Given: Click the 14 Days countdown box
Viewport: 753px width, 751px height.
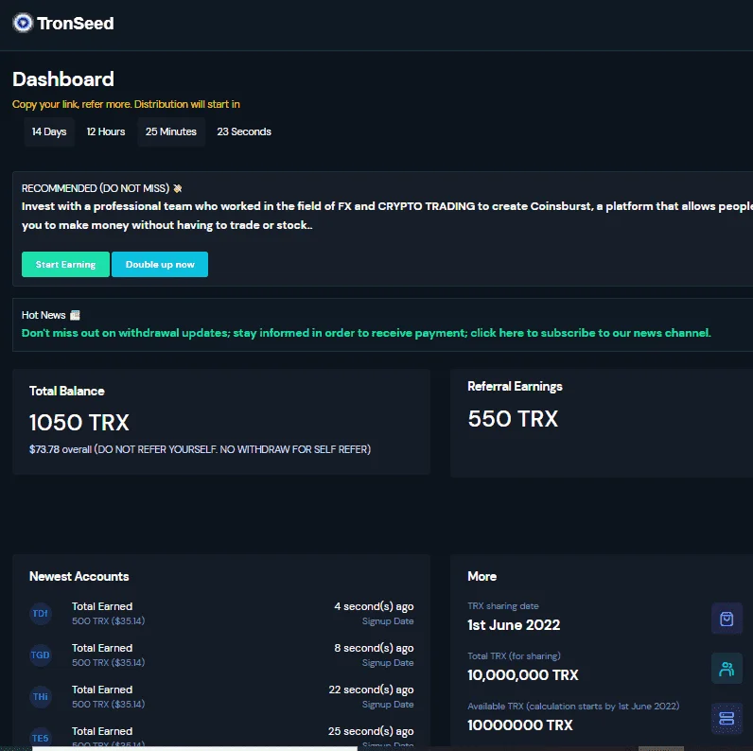Looking at the screenshot, I should [49, 131].
